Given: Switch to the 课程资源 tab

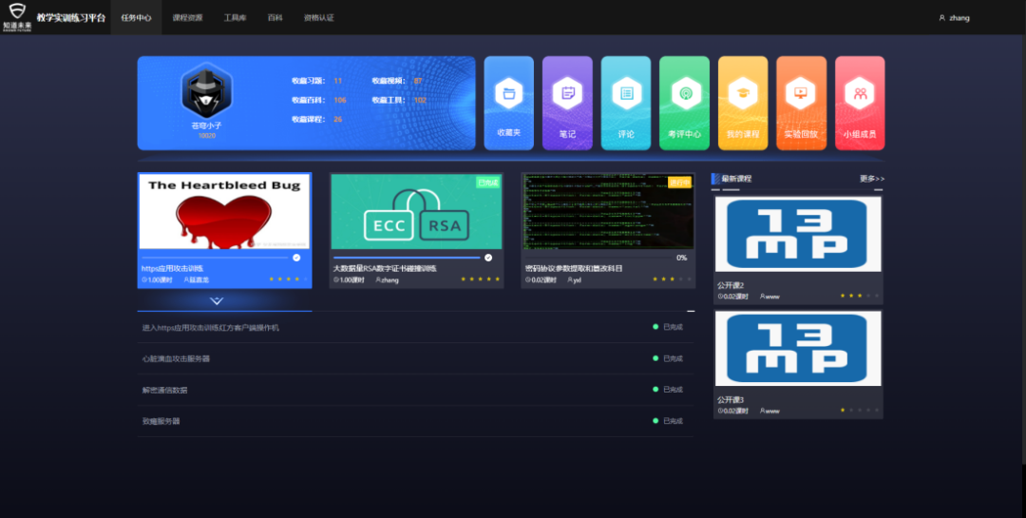Looking at the screenshot, I should pos(187,17).
